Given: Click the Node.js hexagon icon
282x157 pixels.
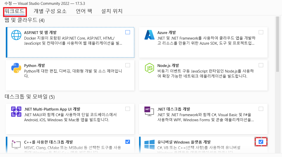Looking at the screenshot, I should tap(150, 68).
